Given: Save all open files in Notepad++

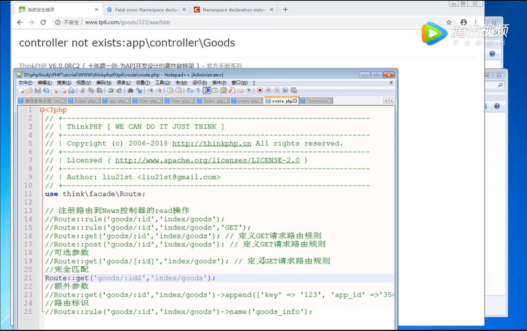Looking at the screenshot, I should (46, 90).
